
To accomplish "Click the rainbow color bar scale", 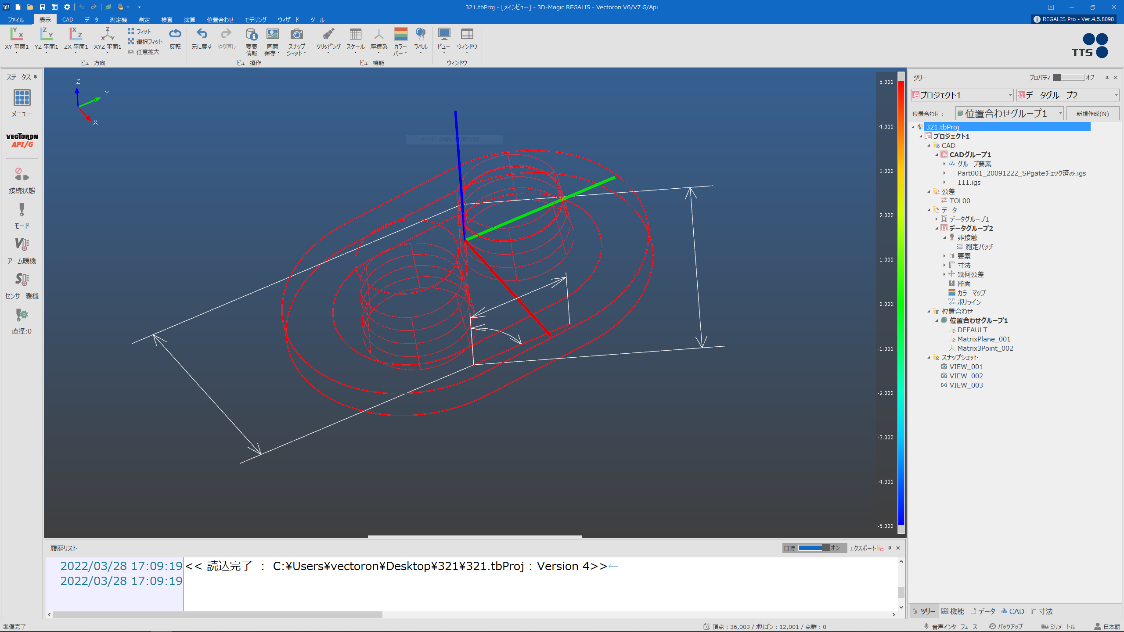I will (x=901, y=303).
